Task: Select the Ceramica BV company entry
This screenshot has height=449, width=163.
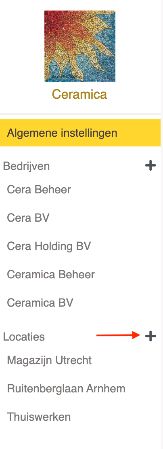Action: point(40,303)
